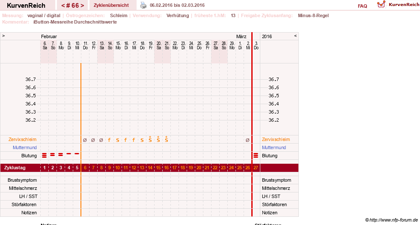Click the right Zervixschleim label

(276, 139)
